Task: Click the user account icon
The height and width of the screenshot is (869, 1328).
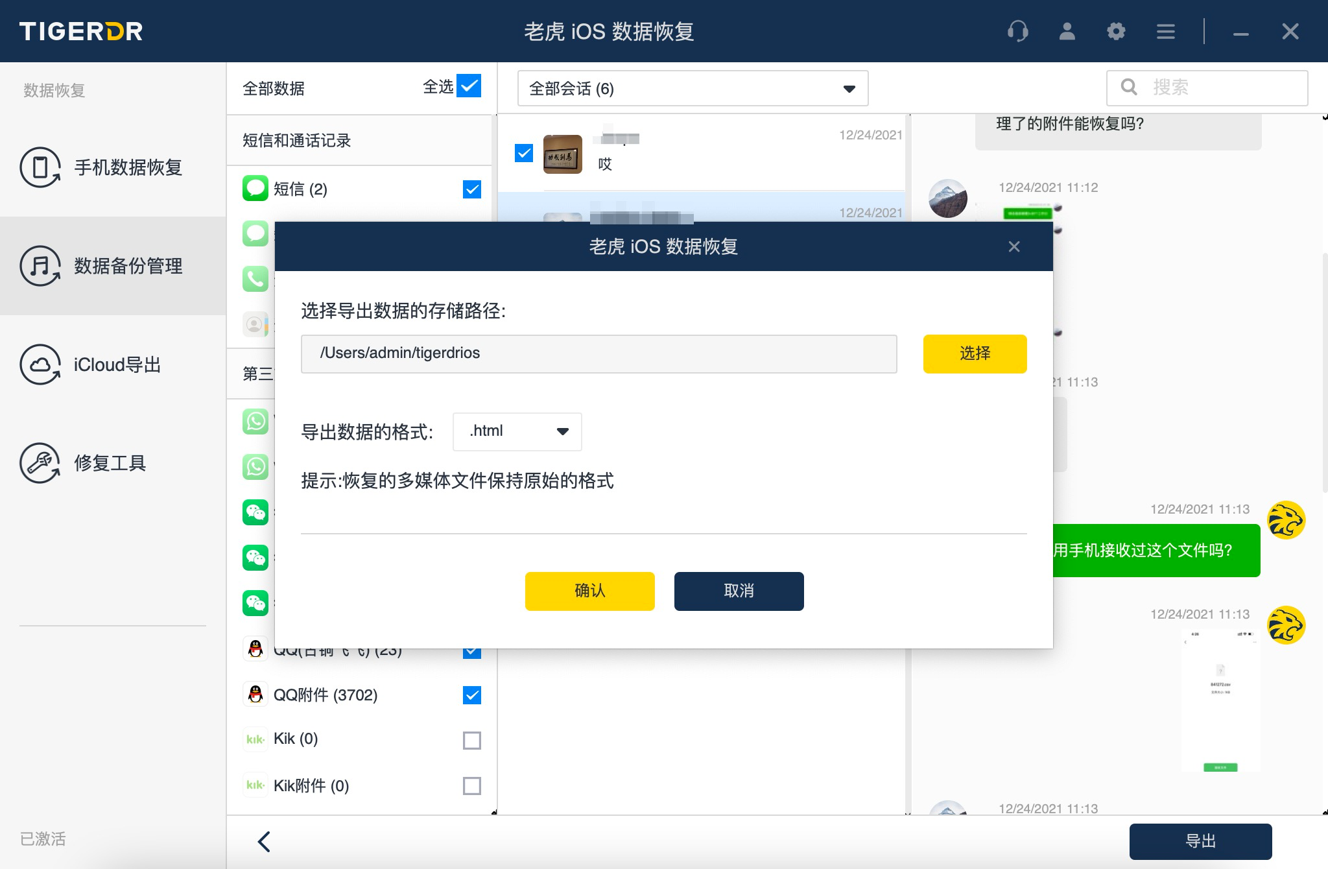Action: [x=1067, y=31]
